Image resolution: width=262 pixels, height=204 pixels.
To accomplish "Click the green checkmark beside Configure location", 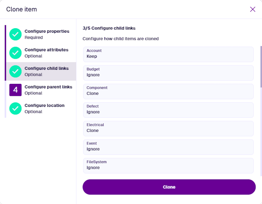I will [x=15, y=108].
